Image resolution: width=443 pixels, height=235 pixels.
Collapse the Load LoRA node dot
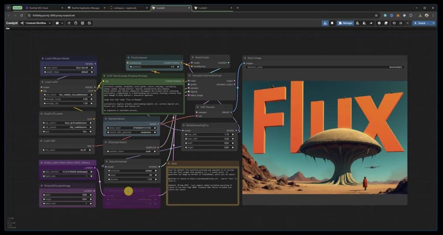[x=43, y=82]
